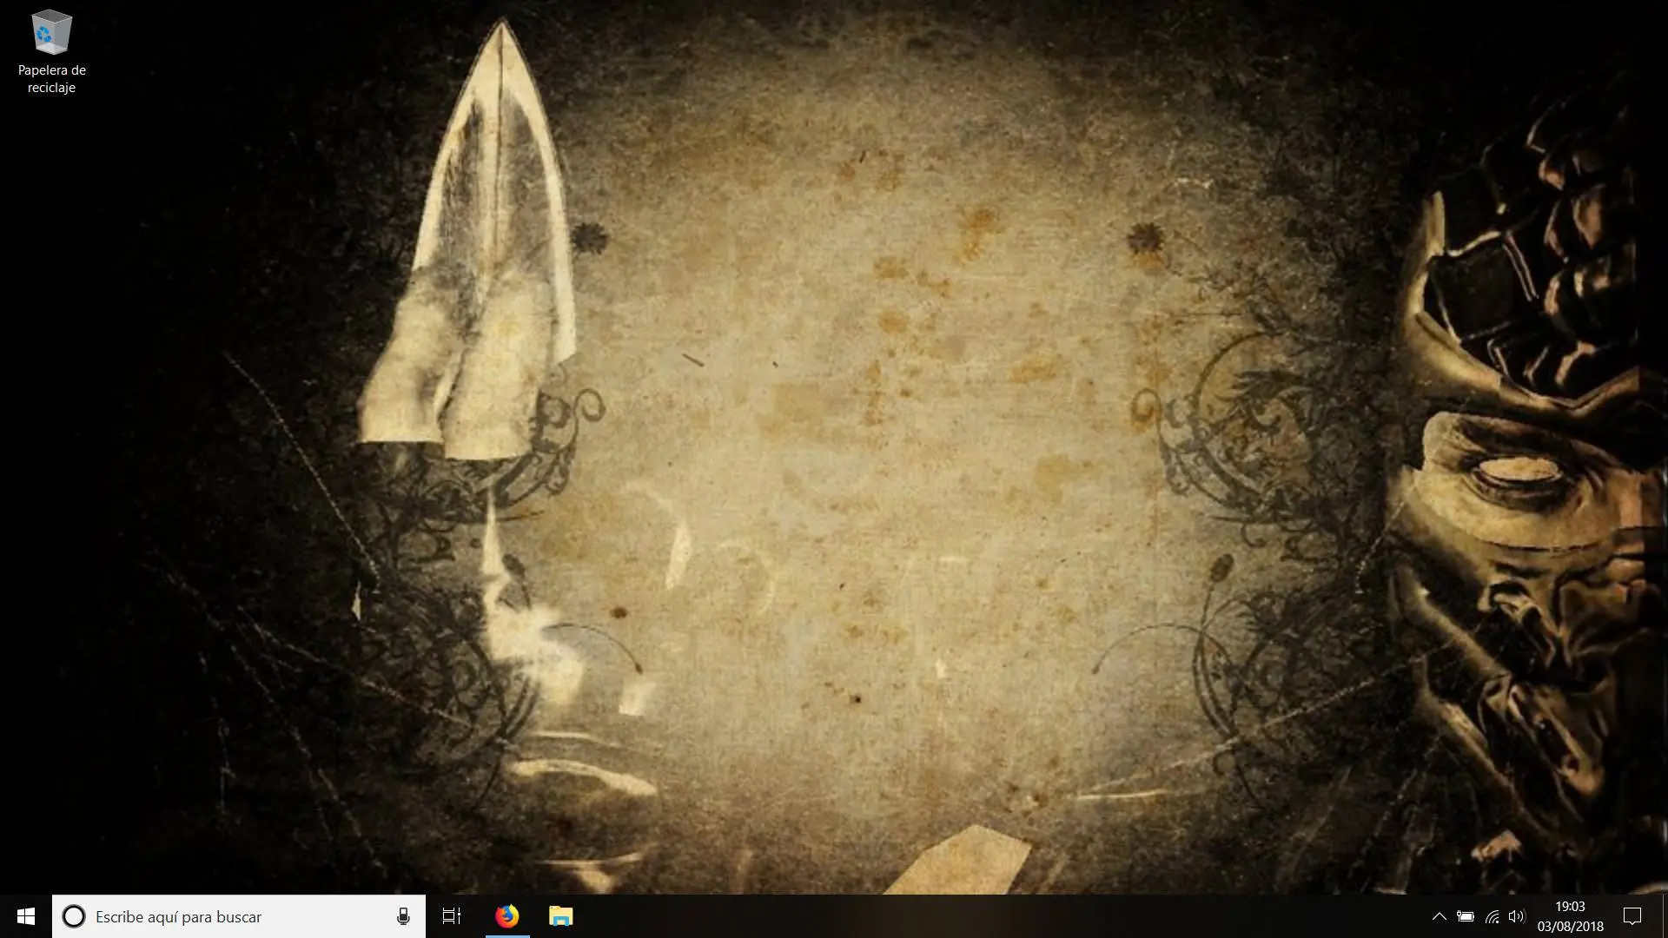This screenshot has width=1668, height=938.
Task: Open the Action Center notifications icon
Action: (1632, 916)
